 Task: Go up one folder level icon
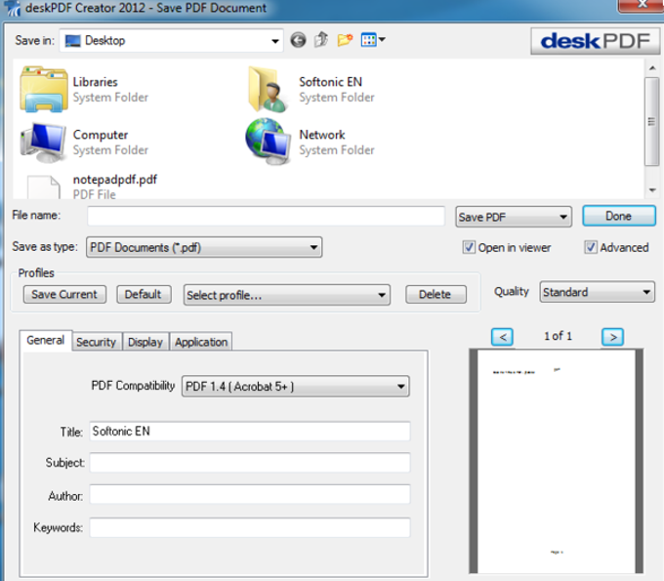321,40
